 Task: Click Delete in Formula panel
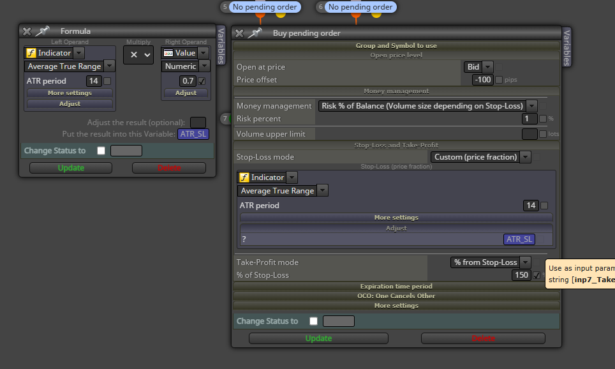click(x=169, y=168)
